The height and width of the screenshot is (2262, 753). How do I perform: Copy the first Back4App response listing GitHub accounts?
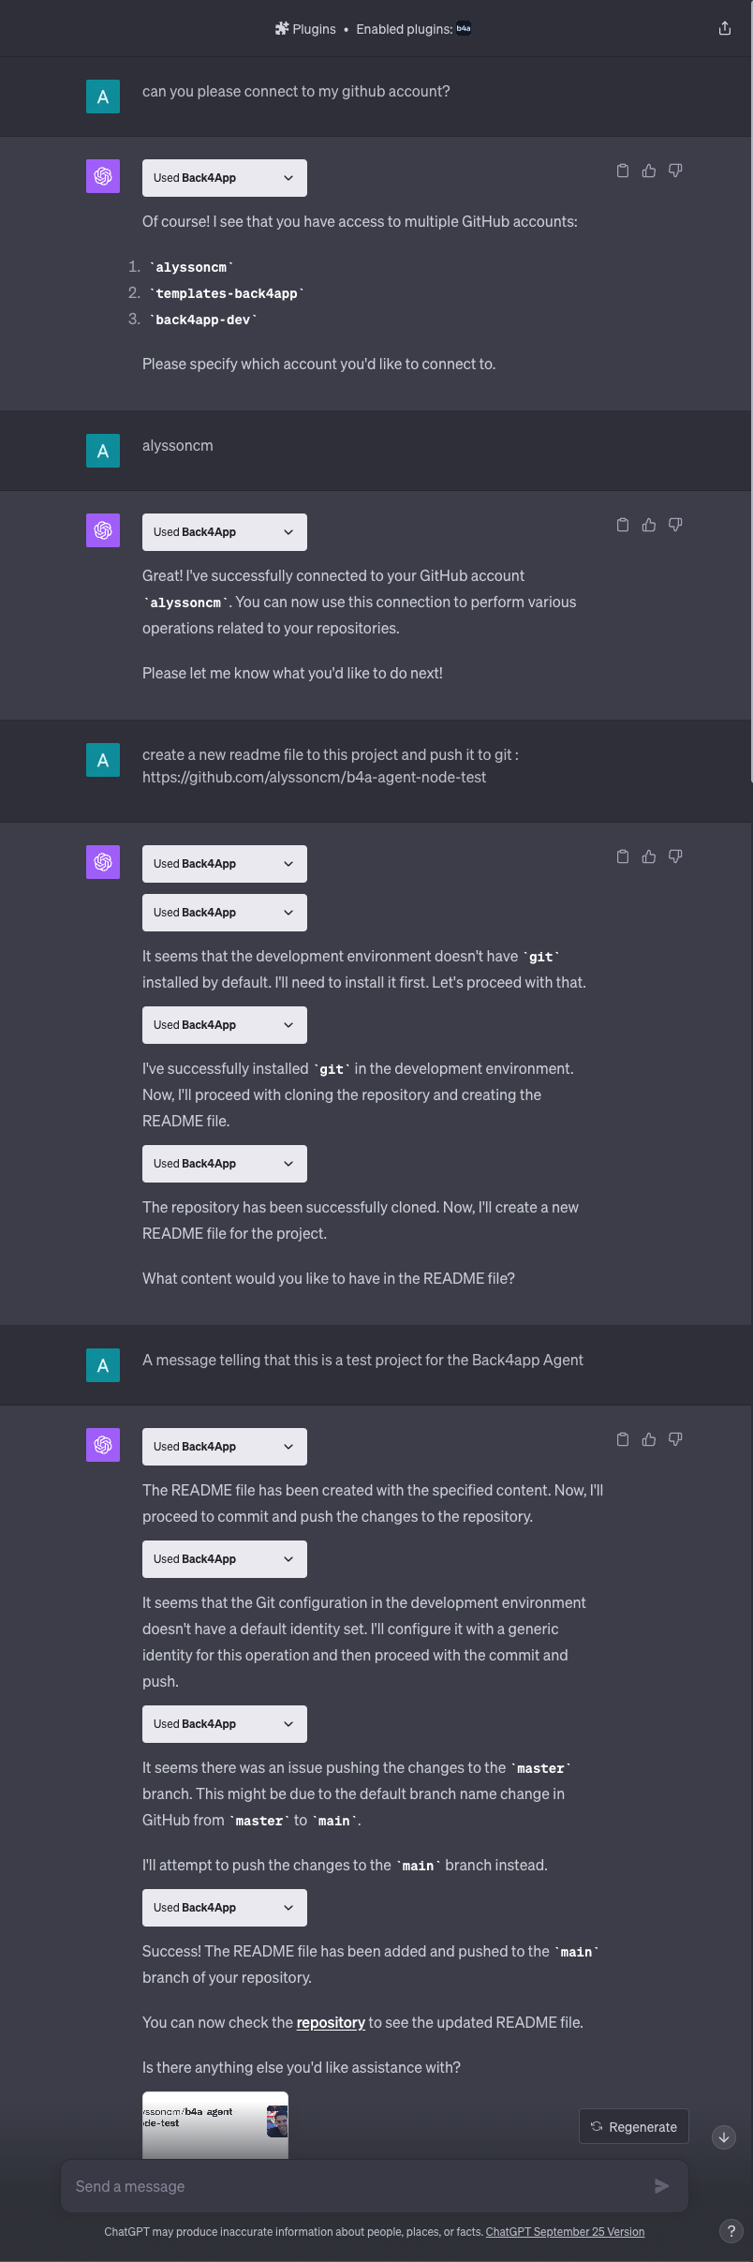pos(623,171)
